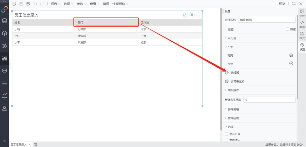Click the 新增表头行数 input field
Viewport: 306px width, 147px height.
pos(269,100)
